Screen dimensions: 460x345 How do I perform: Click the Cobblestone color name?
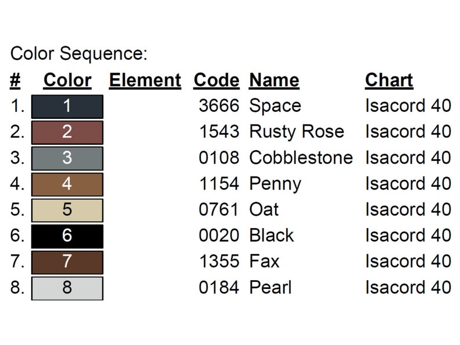tap(301, 157)
